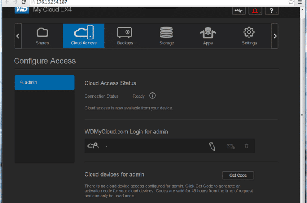Open the red alerts bell icon
Viewport: 307px width, 203px height.
tap(255, 11)
